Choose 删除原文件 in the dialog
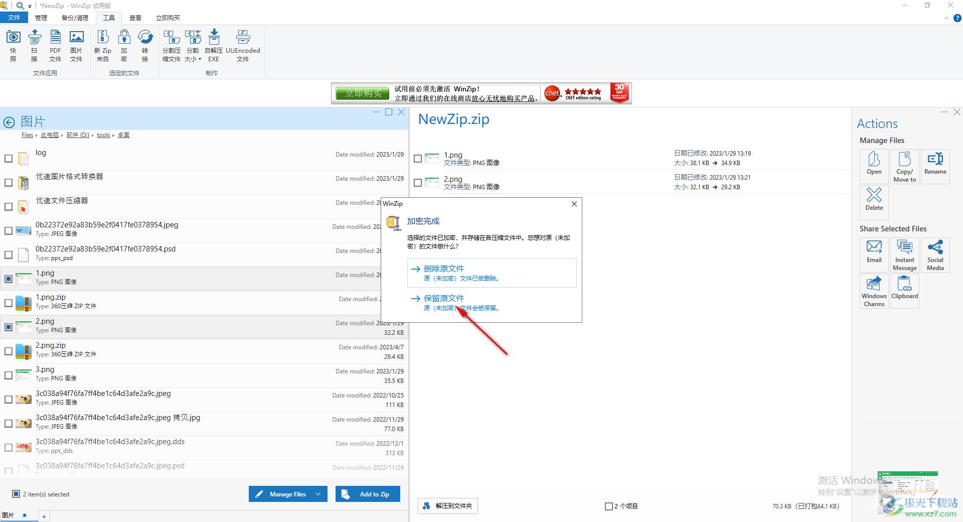This screenshot has height=522, width=963. point(492,273)
